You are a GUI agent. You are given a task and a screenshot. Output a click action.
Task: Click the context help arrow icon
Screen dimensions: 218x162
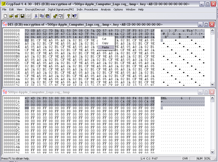[74, 16]
